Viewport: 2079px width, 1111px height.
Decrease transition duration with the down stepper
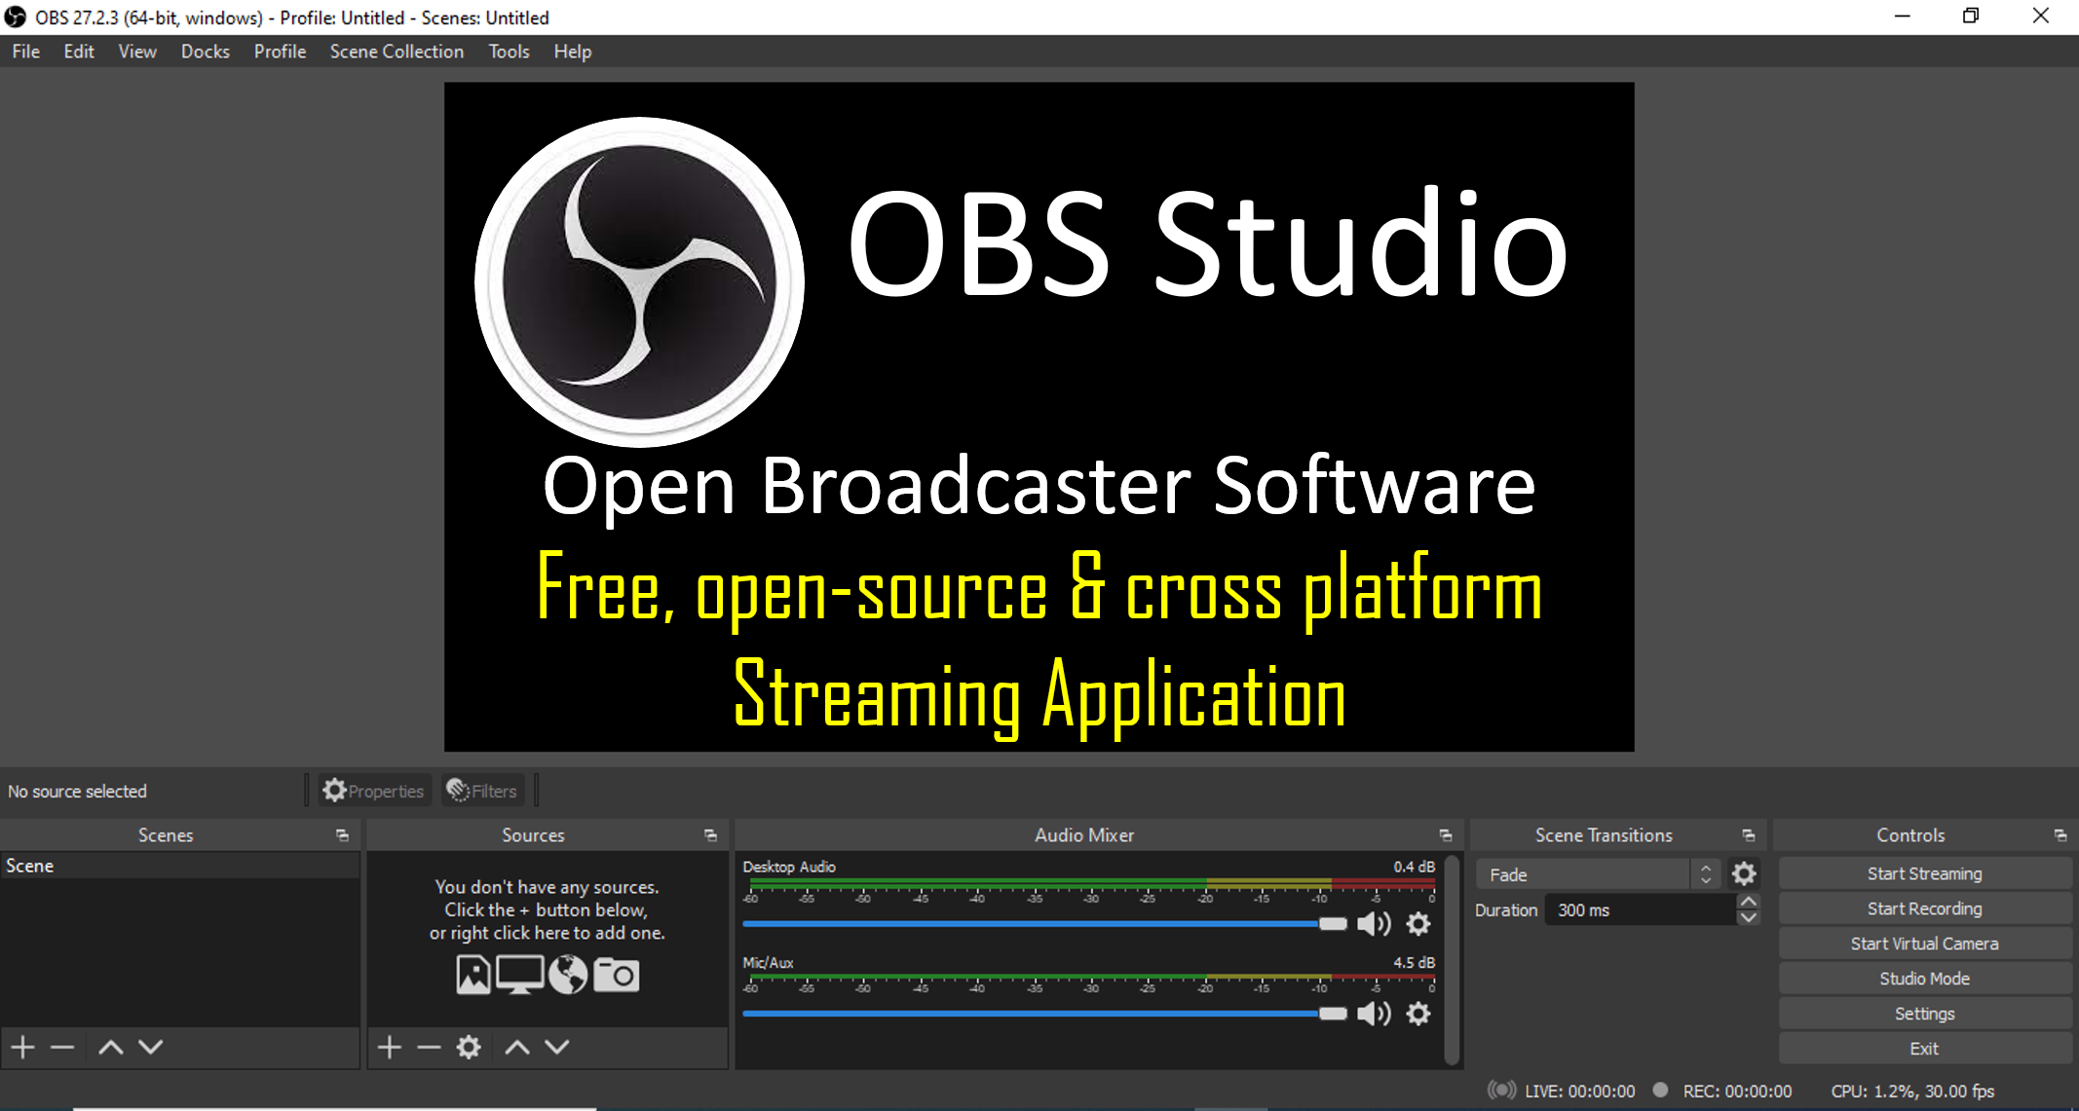coord(1747,916)
